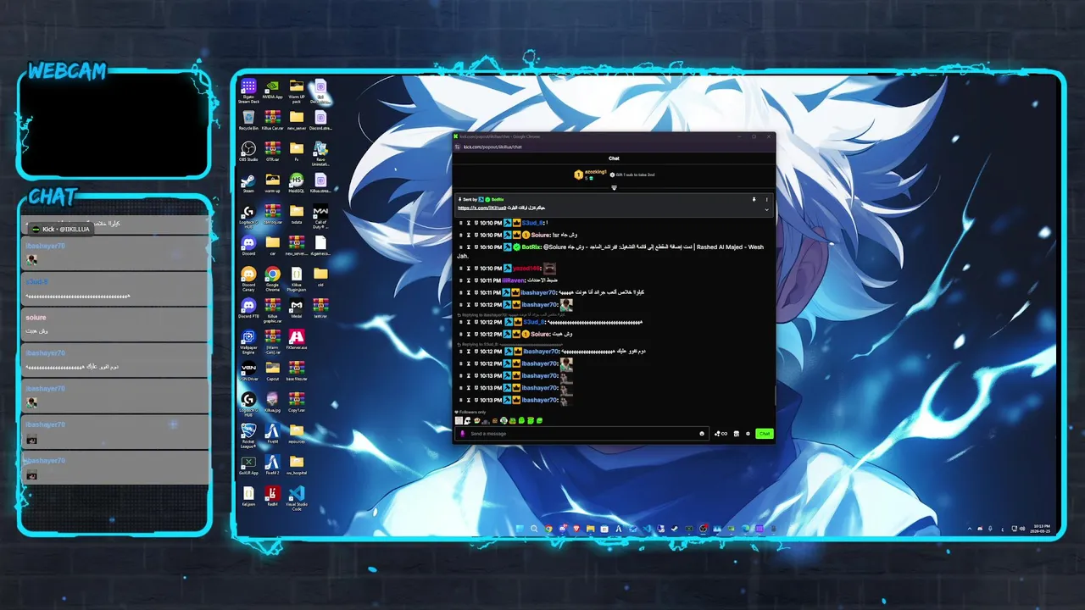This screenshot has height=610, width=1085.
Task: Select Killua Car.rar archive icon
Action: pyautogui.click(x=272, y=120)
